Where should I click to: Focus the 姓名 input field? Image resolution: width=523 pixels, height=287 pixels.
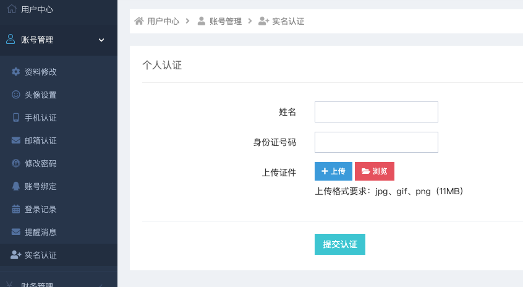point(376,112)
